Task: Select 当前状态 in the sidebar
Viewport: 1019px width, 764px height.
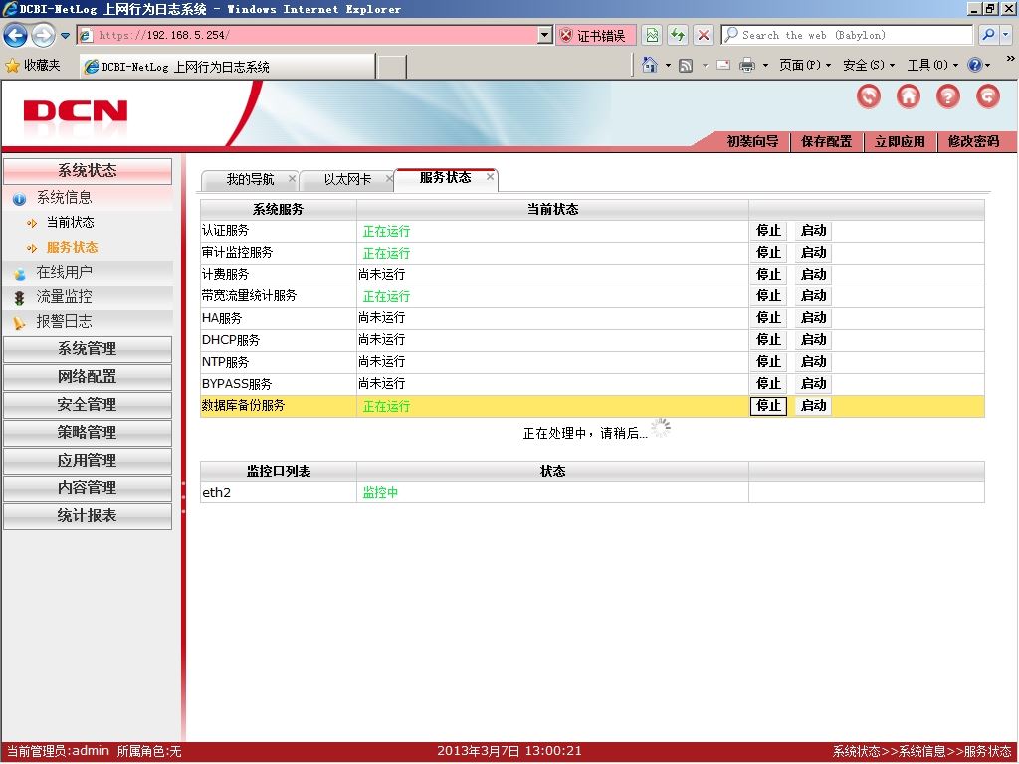Action: (x=70, y=223)
